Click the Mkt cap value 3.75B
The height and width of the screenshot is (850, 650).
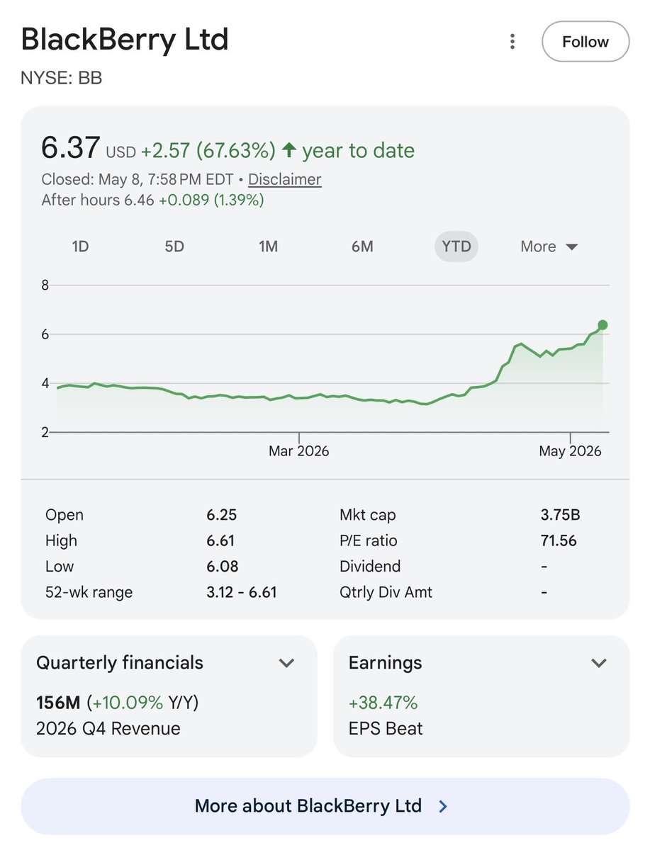(560, 515)
